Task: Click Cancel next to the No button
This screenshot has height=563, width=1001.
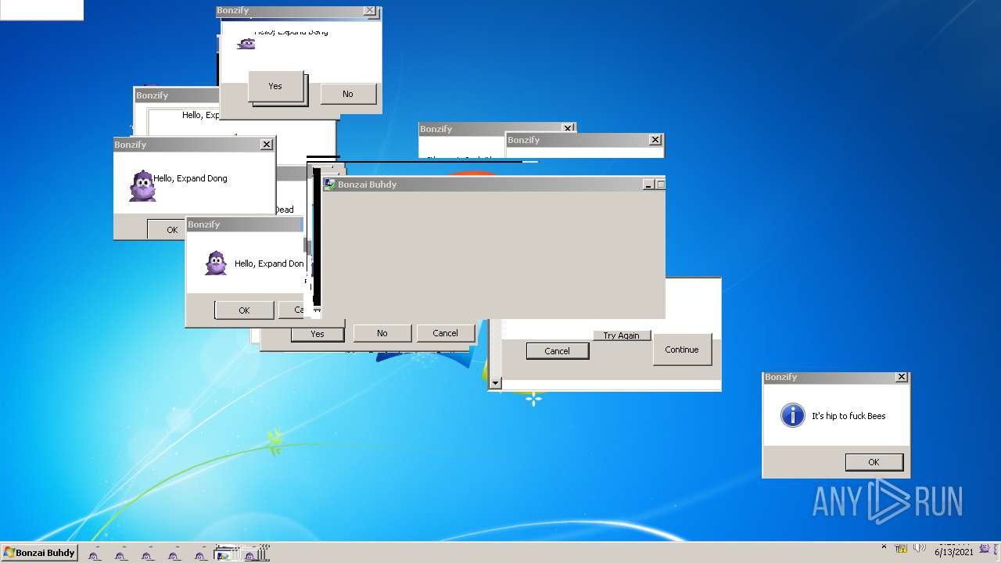Action: 446,333
